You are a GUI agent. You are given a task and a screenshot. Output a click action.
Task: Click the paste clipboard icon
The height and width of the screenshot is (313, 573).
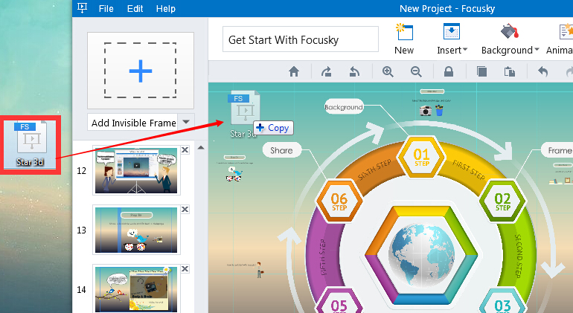510,71
